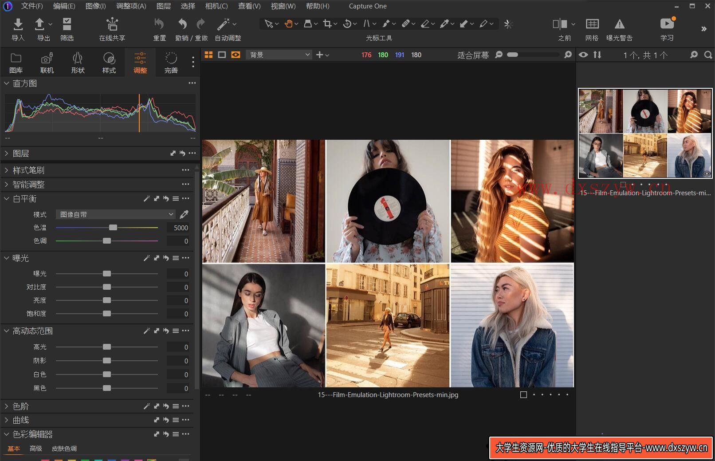Click the zoom-out magnifier in viewer bar
Image resolution: width=715 pixels, height=461 pixels.
[x=499, y=55]
